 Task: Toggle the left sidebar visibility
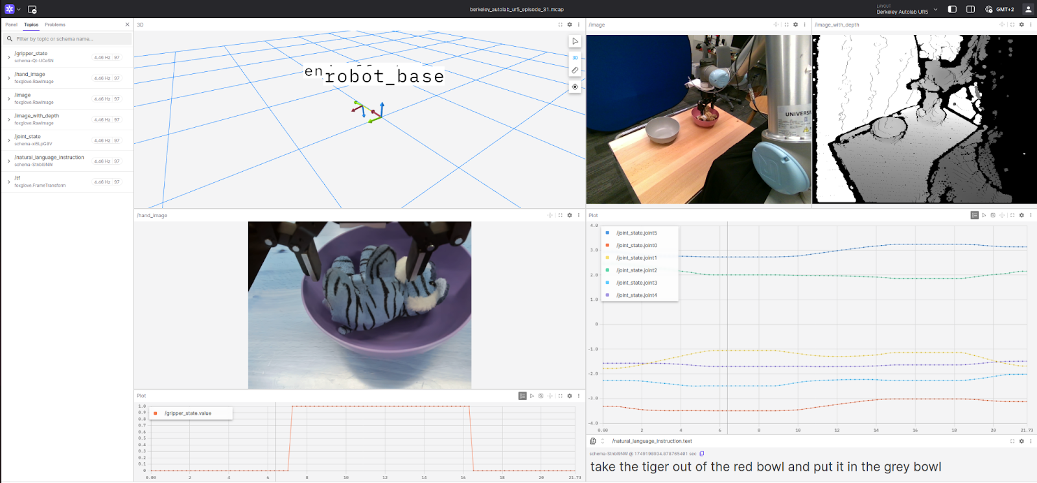pos(952,9)
